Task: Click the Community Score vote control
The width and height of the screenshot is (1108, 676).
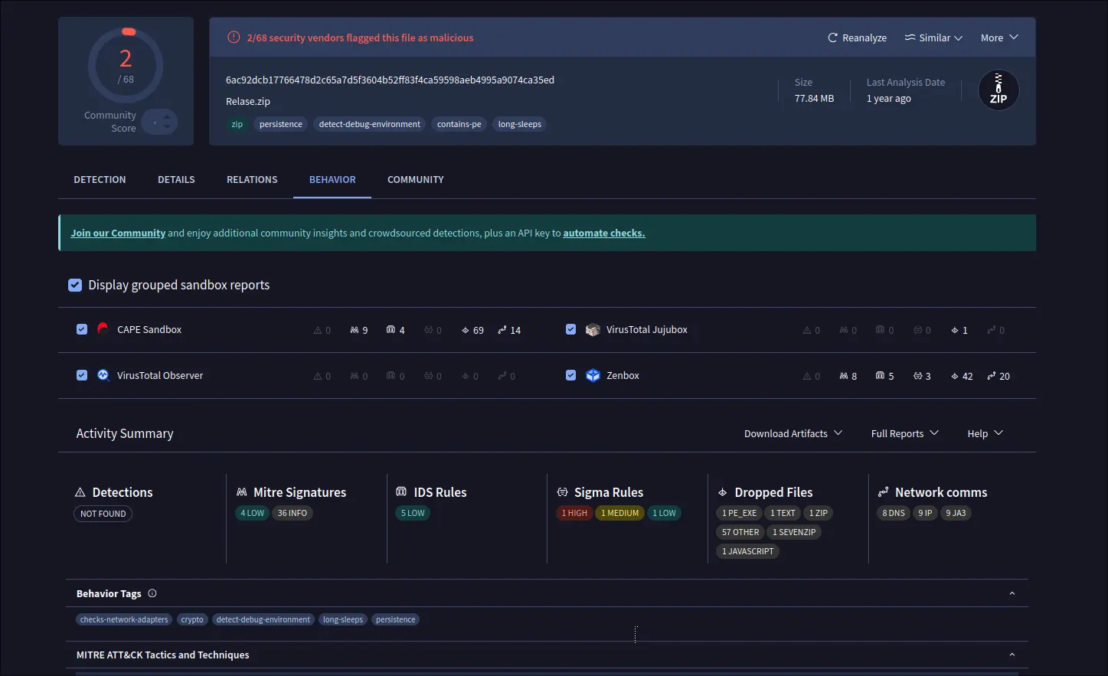Action: pos(159,122)
